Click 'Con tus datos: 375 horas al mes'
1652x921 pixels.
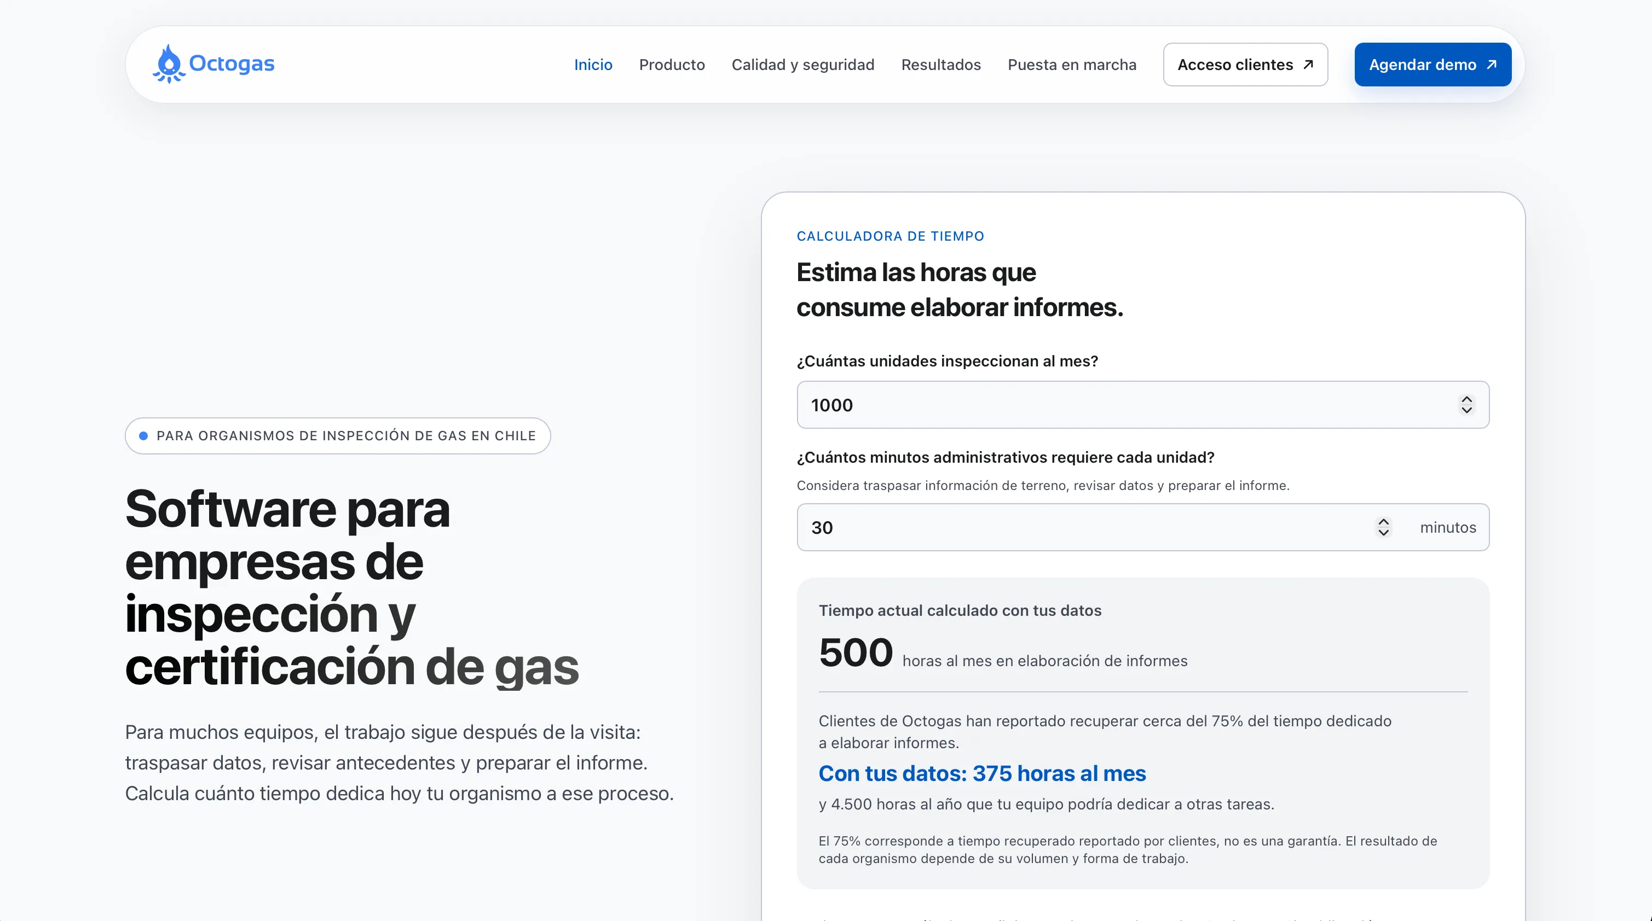[982, 773]
